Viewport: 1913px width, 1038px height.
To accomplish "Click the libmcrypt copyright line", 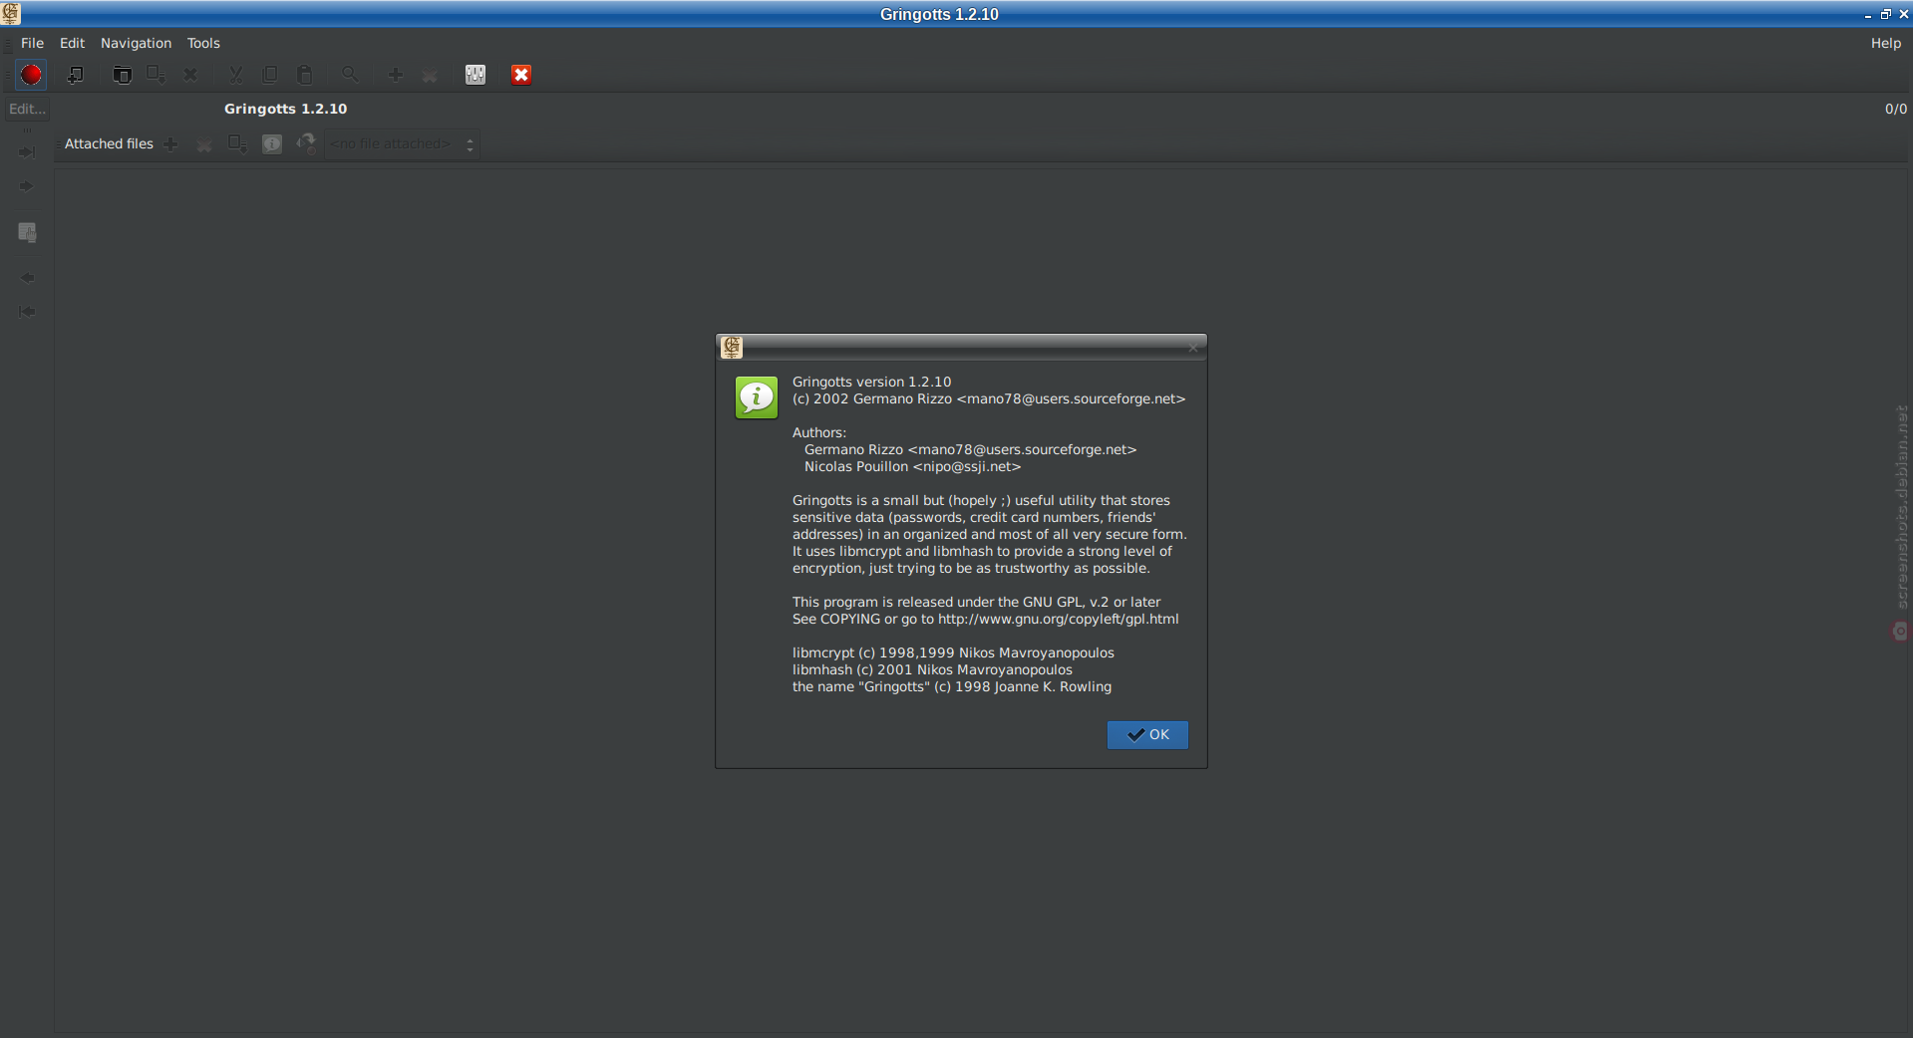I will (x=953, y=652).
